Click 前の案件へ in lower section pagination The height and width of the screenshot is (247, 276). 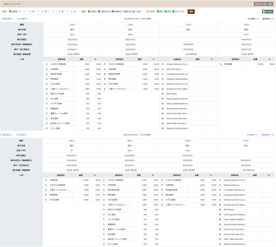tap(22, 135)
